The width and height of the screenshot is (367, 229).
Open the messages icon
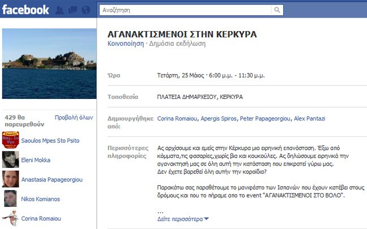(x=73, y=10)
